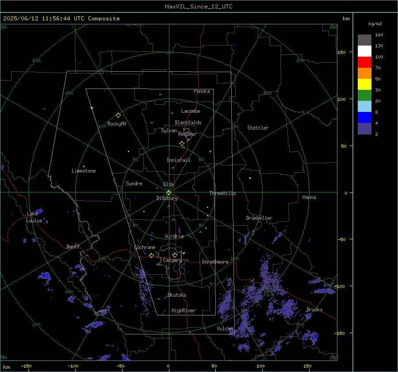Click the Calgary city label

172,260
